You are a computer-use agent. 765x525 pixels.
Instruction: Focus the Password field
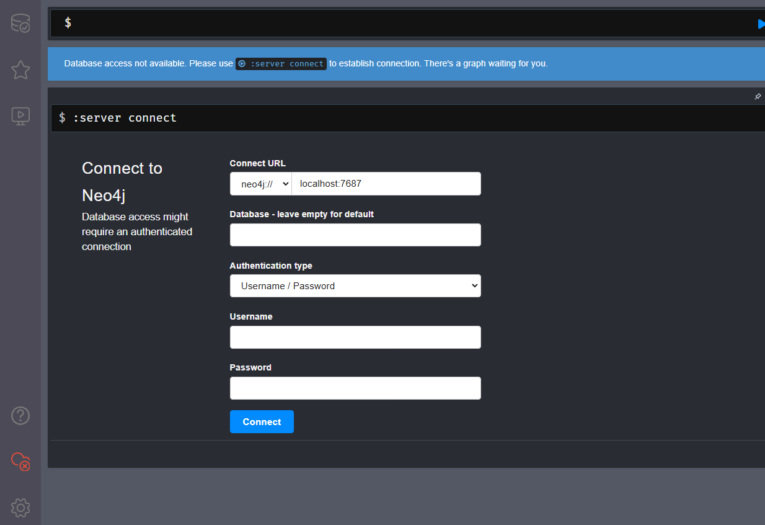[355, 388]
